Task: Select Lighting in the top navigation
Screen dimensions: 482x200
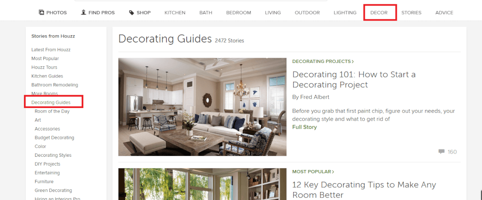Action: tap(345, 13)
